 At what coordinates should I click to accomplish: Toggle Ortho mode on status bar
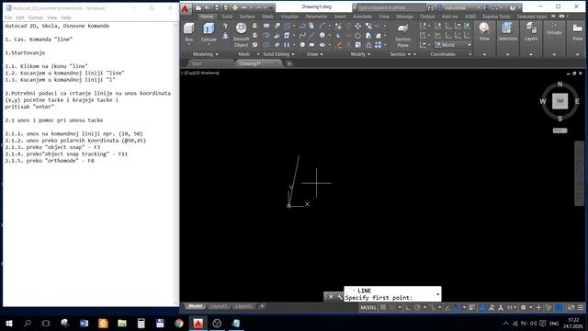(x=407, y=307)
